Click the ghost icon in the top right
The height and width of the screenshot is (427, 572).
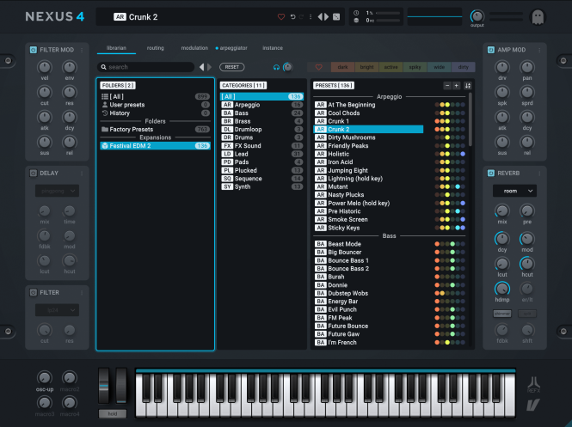[538, 17]
